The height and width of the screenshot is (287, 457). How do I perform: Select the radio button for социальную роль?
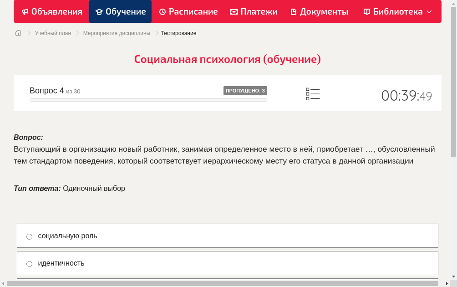pyautogui.click(x=29, y=236)
